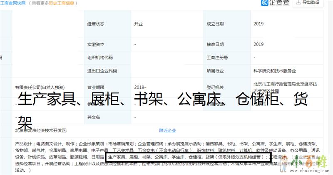Image resolution: width=333 pixels, height=175 pixels.
Task: Click the 英文名 label cell
Action: (94, 117)
